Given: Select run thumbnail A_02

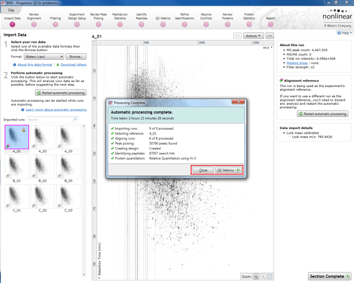Looking at the screenshot, I should [42, 137].
